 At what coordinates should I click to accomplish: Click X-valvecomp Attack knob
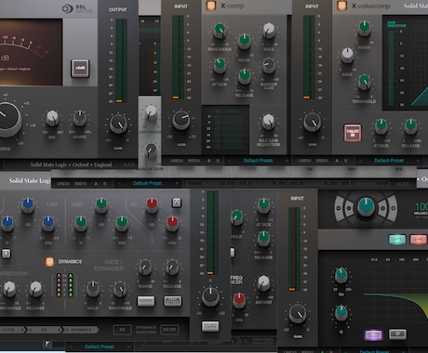click(x=381, y=126)
